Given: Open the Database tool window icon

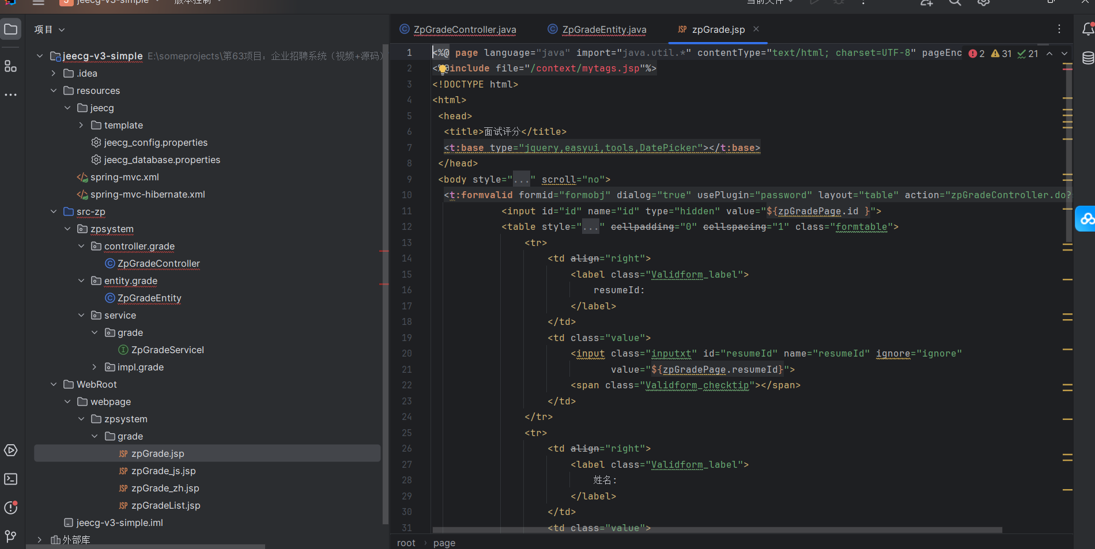Looking at the screenshot, I should [1088, 58].
